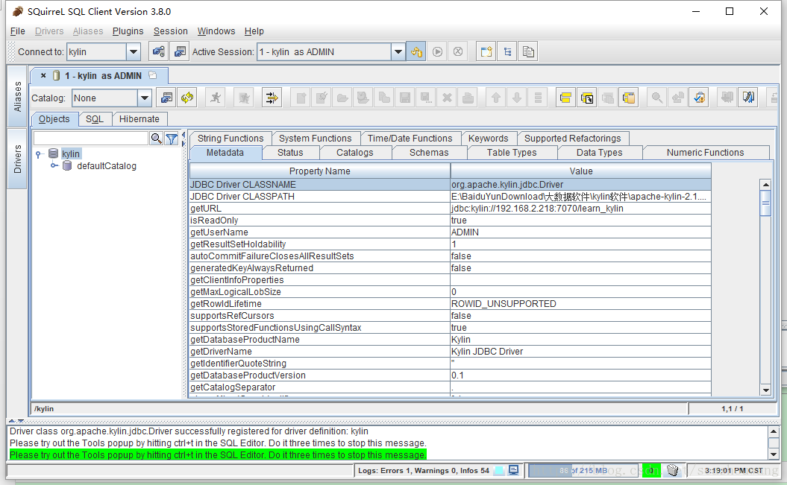Open the Windows menu
Image resolution: width=787 pixels, height=485 pixels.
click(216, 31)
